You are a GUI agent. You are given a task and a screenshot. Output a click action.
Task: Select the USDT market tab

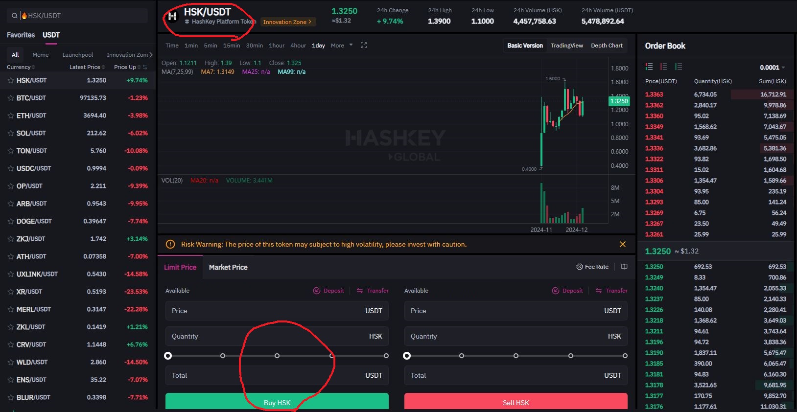click(51, 35)
